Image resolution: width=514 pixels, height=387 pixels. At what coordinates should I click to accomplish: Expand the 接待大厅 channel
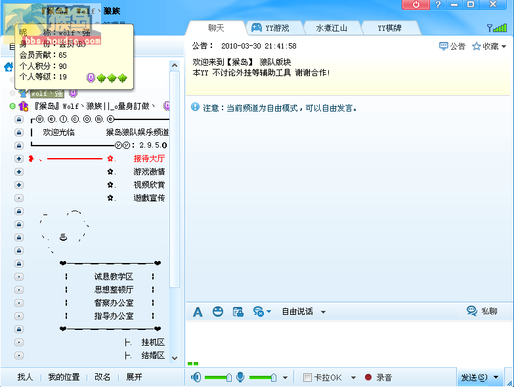[x=19, y=159]
